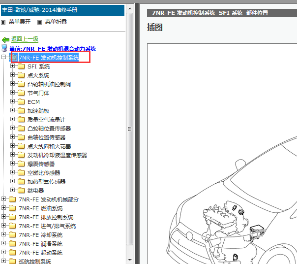Click the 空燃比传感器 folder icon
The height and width of the screenshot is (264, 297).
(x=21, y=173)
